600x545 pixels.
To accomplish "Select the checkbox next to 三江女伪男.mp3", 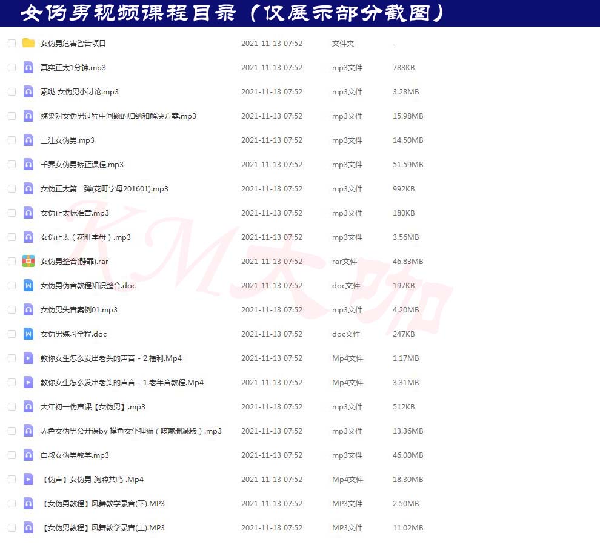I will (x=12, y=140).
